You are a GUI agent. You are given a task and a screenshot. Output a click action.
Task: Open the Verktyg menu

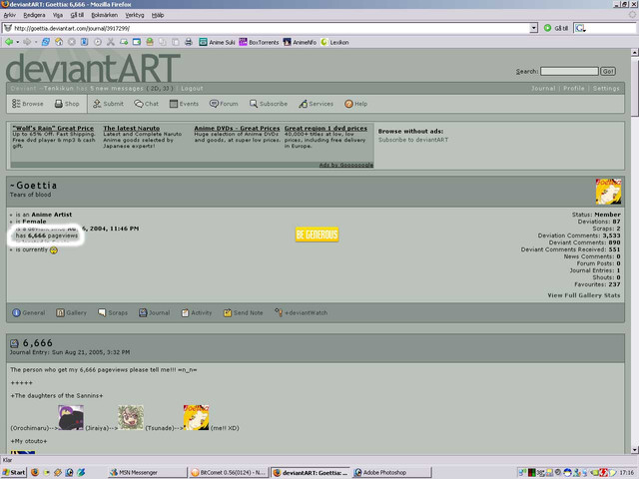(135, 15)
